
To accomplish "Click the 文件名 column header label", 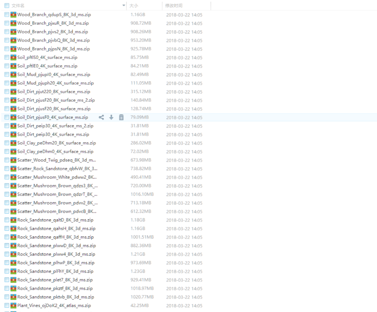I will [x=18, y=6].
